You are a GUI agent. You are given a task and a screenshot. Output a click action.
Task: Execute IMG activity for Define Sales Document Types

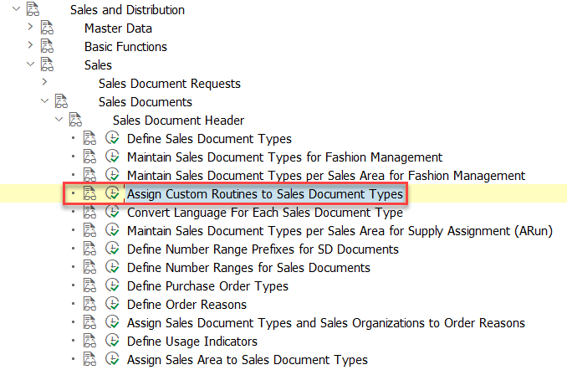pos(112,138)
